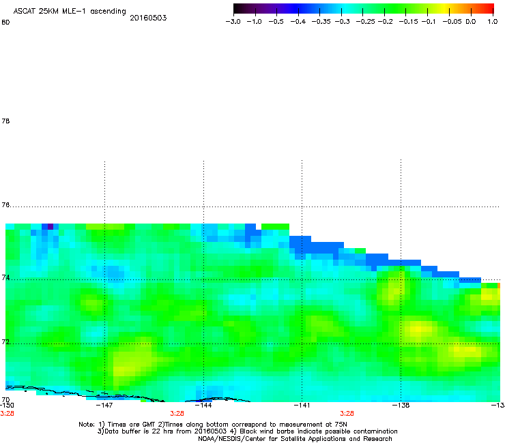
Task: Click the -0.1 color scale label
Action: 429,22
